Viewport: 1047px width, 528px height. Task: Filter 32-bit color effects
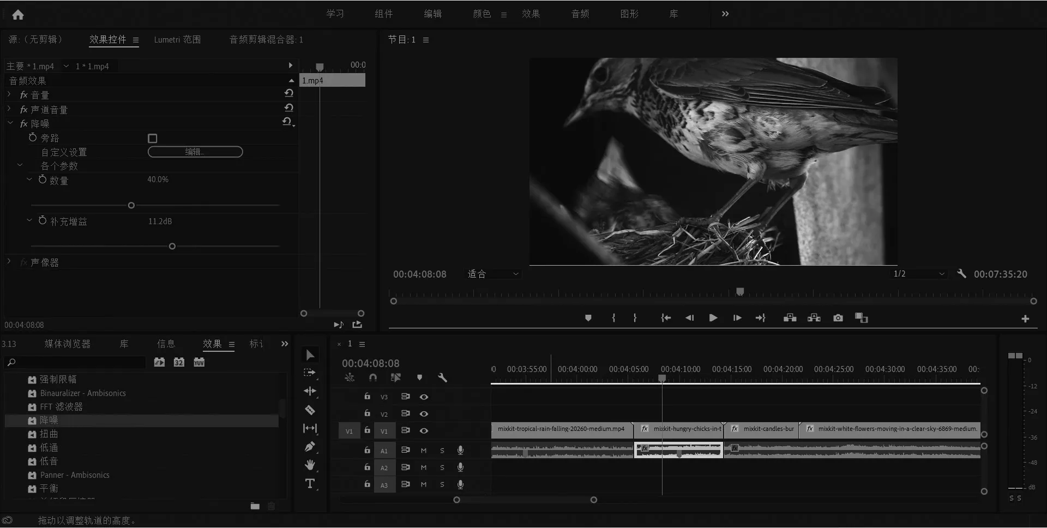click(179, 362)
